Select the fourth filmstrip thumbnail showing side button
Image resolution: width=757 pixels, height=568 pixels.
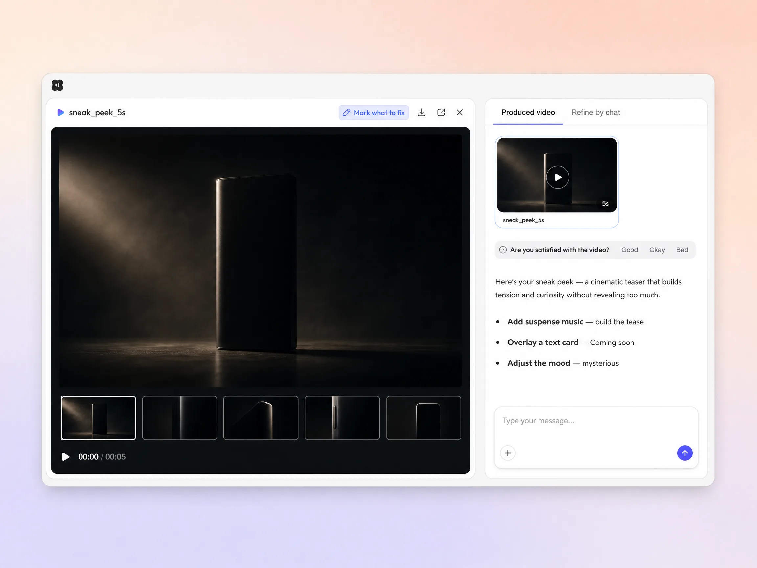point(342,418)
